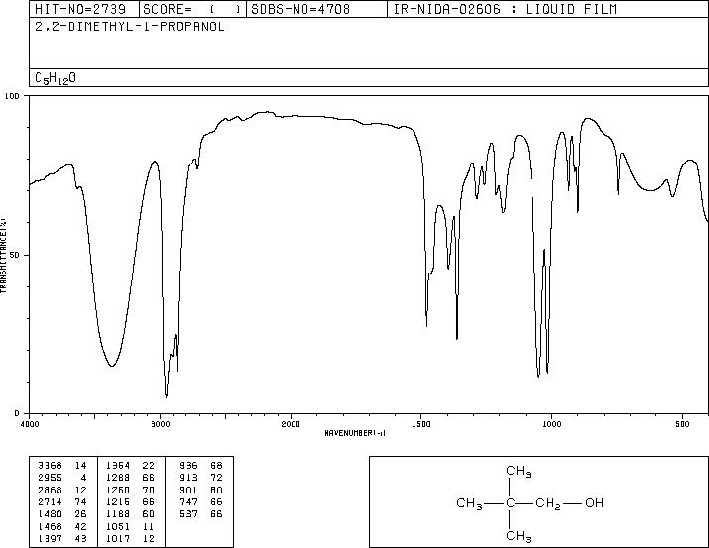This screenshot has height=548, width=709.
Task: Click the broad O-H absorption band minimum
Action: click(112, 365)
